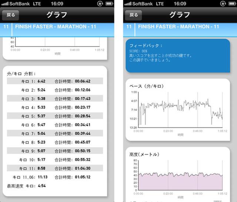237x202 pixels.
Task: Select the キロ 8: 5:23 split row
Action: click(55, 142)
